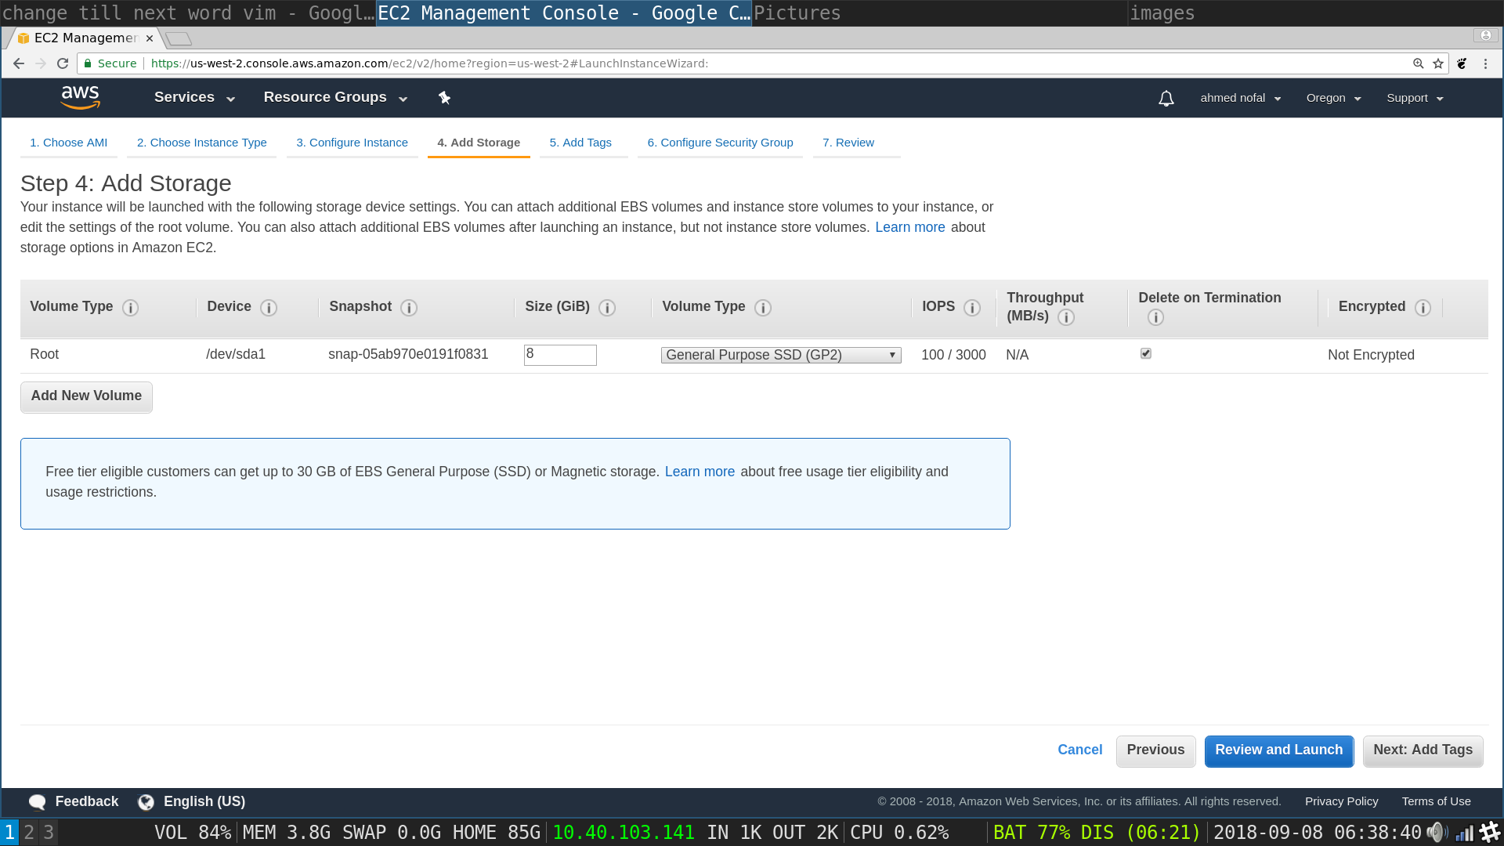Image resolution: width=1504 pixels, height=846 pixels.
Task: Uncheck Delete on Termination checkbox
Action: [1146, 353]
